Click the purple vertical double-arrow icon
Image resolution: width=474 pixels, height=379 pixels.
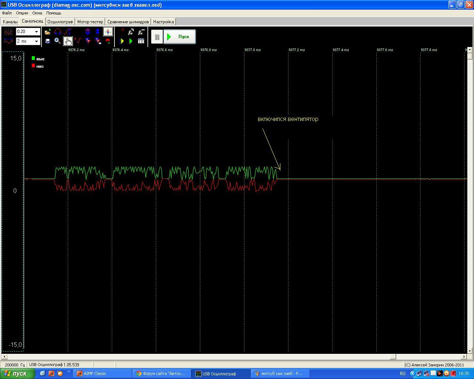(88, 32)
